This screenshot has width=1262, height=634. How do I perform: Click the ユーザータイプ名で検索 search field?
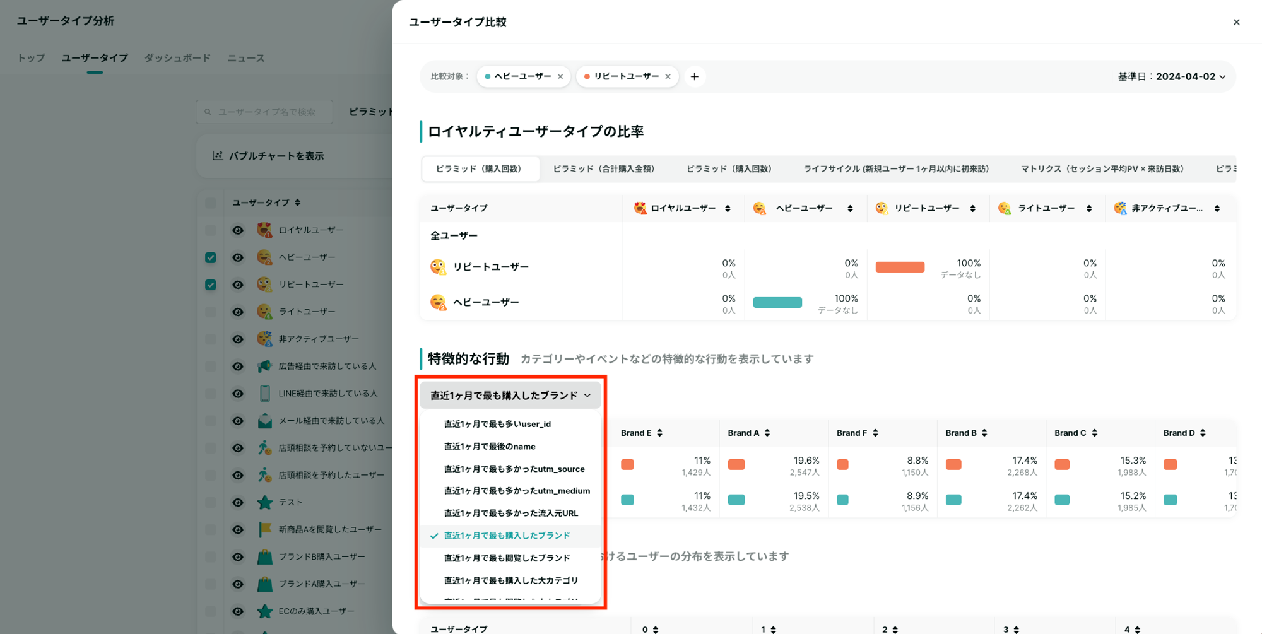tap(264, 112)
